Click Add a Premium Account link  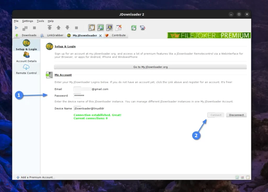(x=38, y=177)
